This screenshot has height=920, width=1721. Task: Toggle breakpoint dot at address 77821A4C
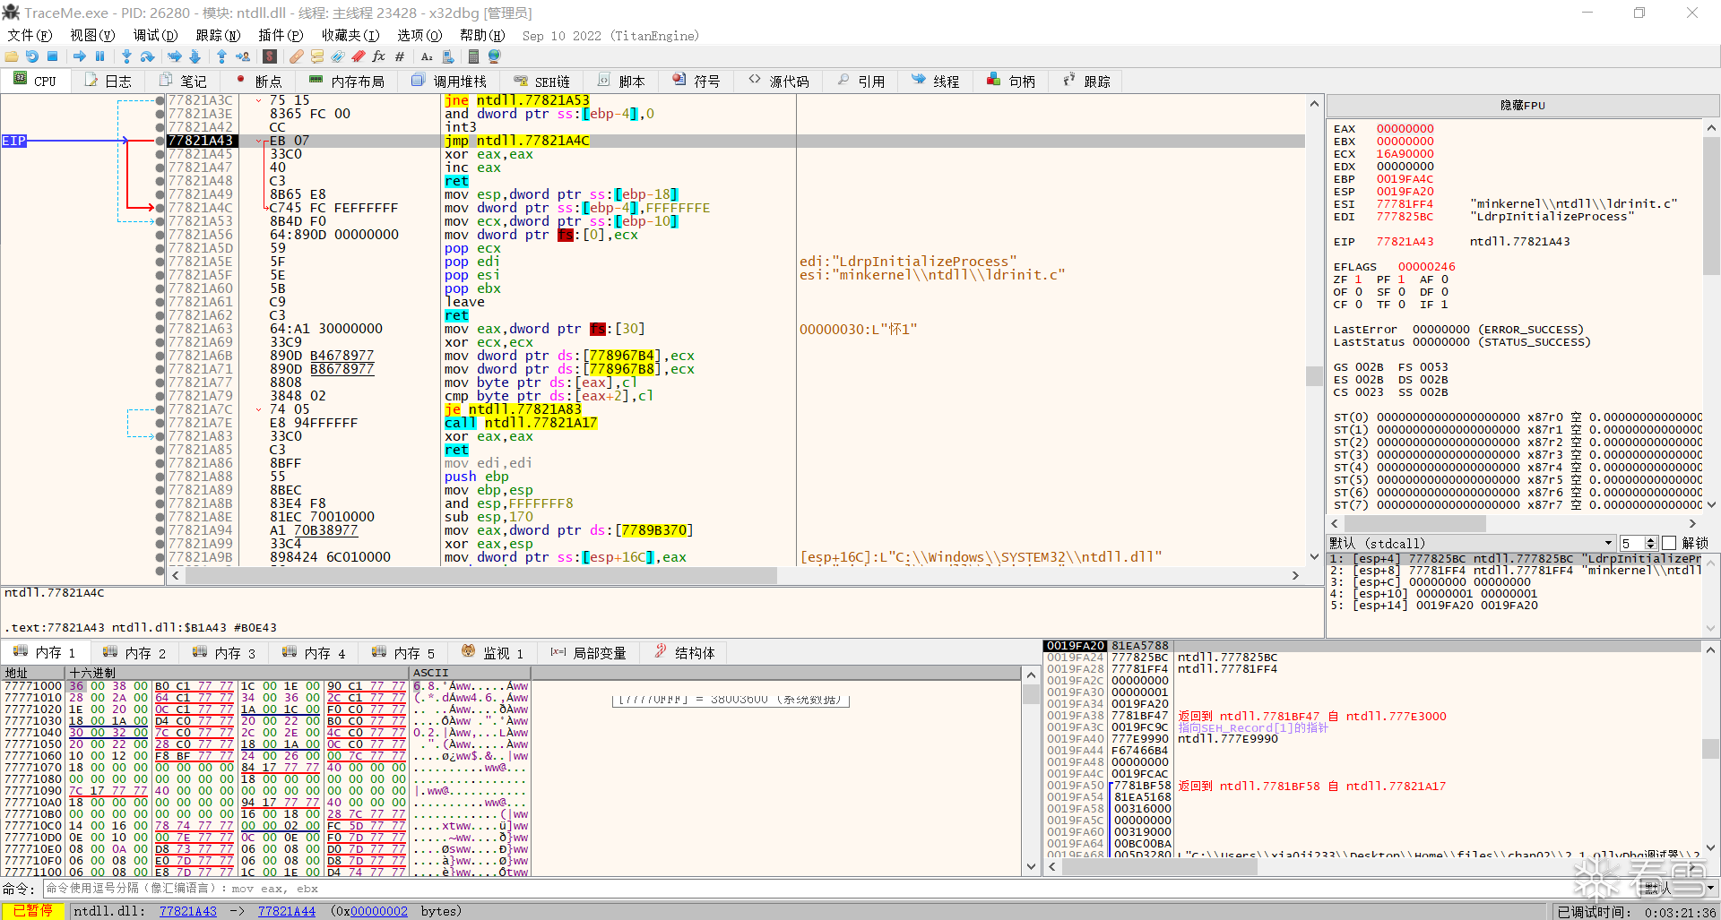pos(160,208)
